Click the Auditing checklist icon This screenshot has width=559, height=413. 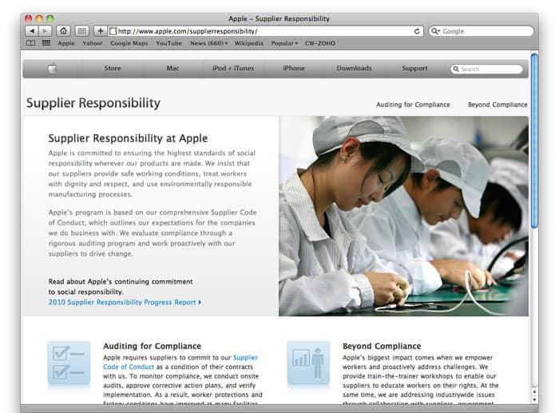tap(69, 363)
